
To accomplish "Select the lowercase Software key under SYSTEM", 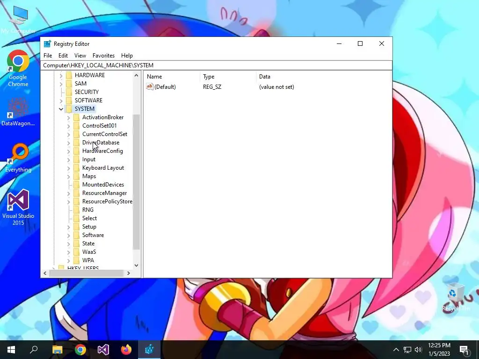I will coord(93,235).
